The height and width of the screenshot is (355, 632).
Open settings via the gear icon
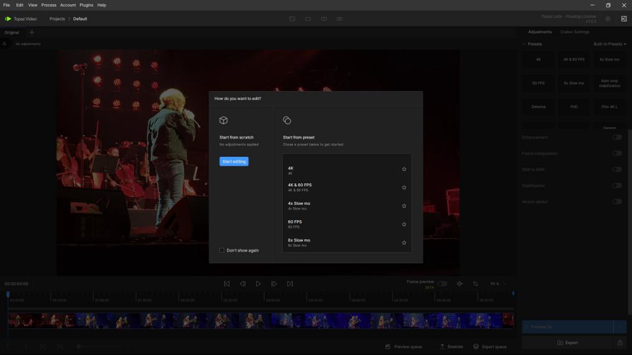[608, 19]
